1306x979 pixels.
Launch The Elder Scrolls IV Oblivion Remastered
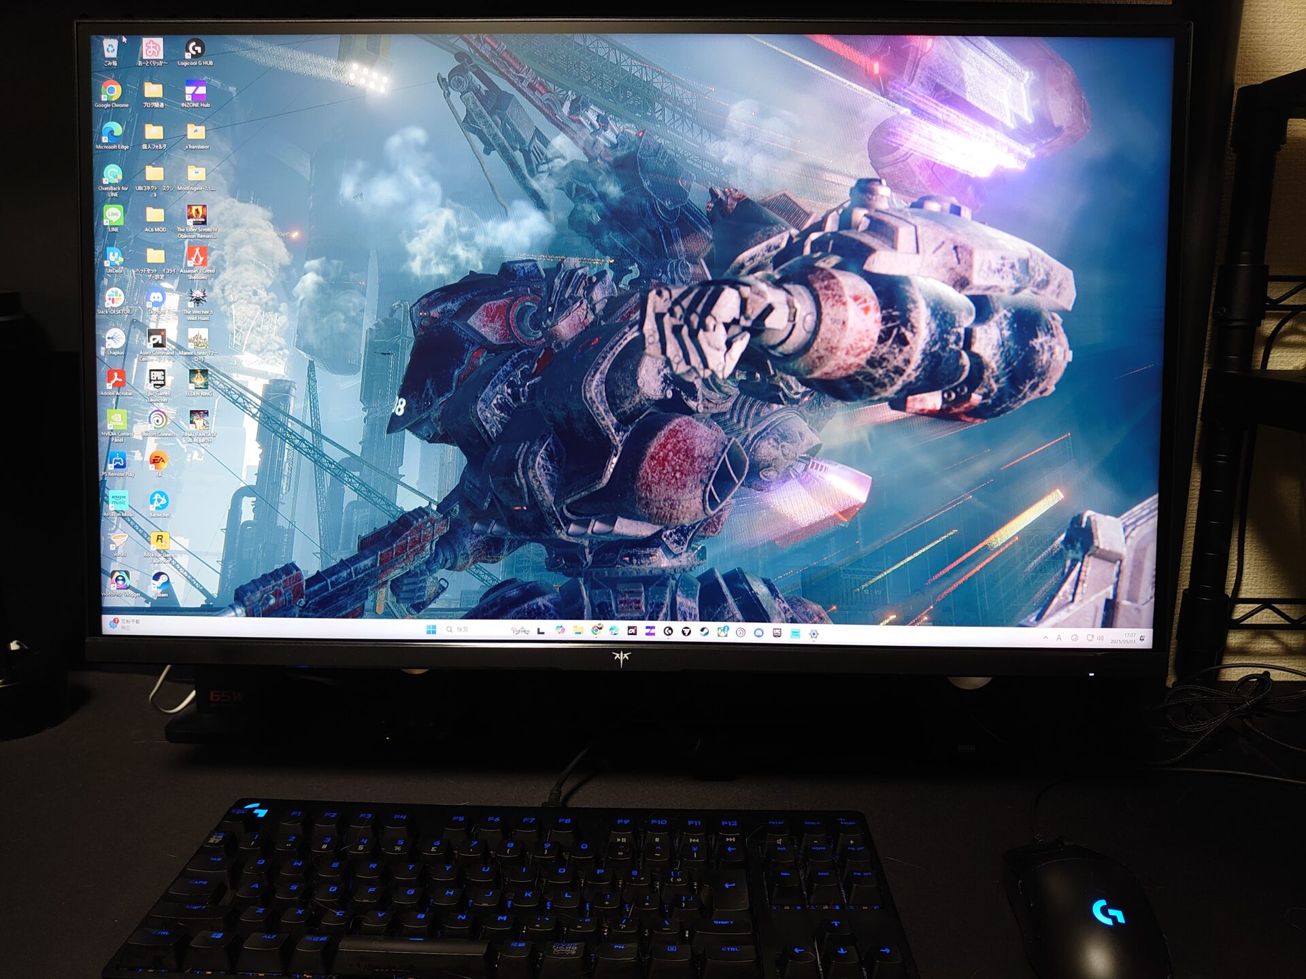pos(197,221)
